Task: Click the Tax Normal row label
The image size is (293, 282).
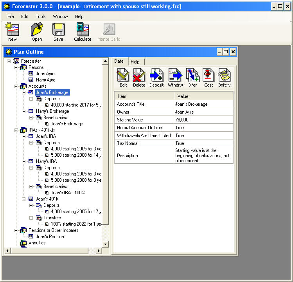Action: point(128,143)
